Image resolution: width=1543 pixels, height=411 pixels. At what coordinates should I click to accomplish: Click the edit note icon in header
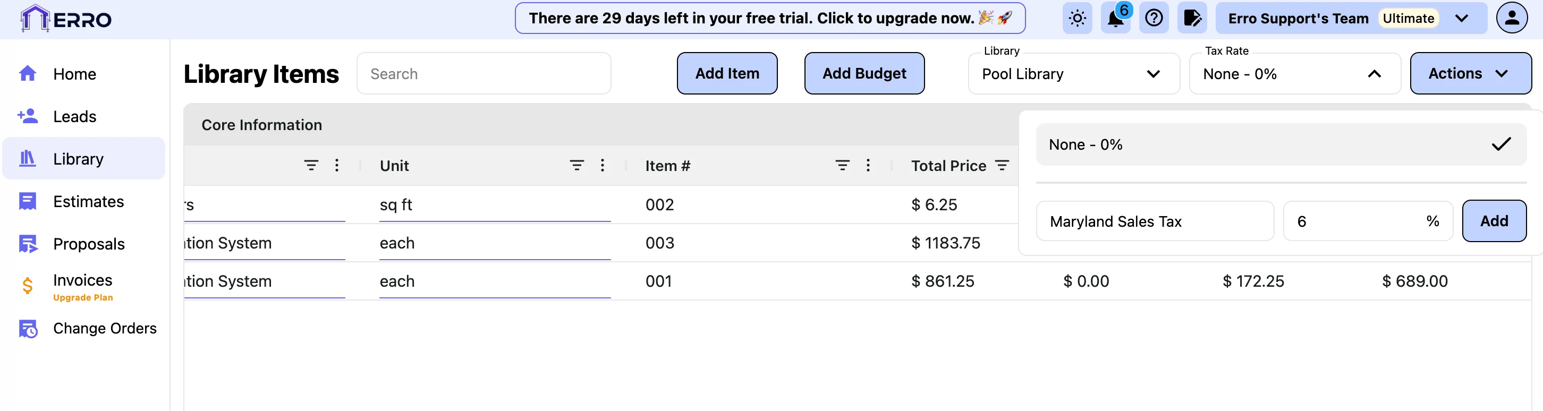tap(1192, 19)
